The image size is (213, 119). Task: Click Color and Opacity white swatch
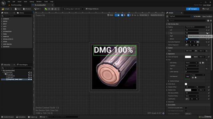188,57
